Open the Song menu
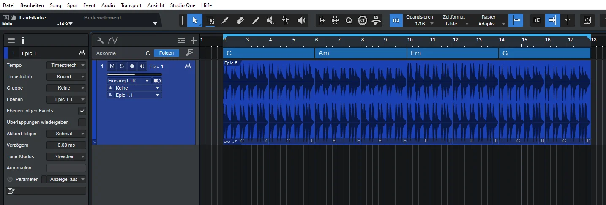The image size is (606, 205). 55,5
